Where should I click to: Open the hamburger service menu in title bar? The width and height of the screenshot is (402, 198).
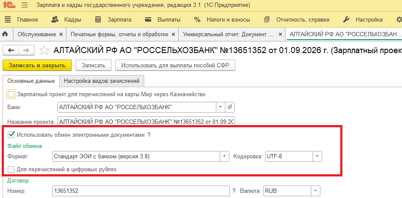pos(25,5)
